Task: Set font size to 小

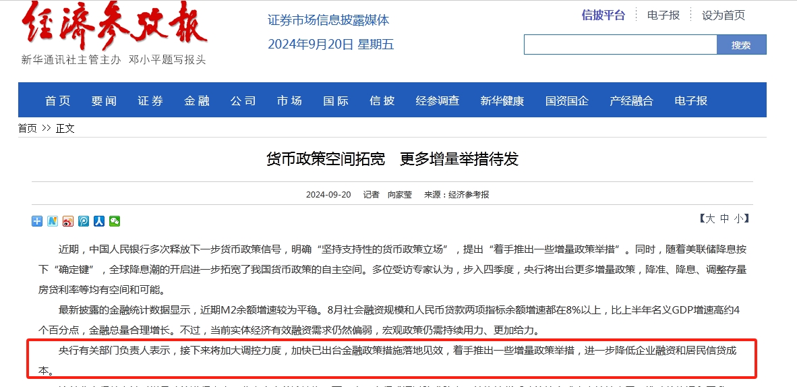Action: (738, 218)
